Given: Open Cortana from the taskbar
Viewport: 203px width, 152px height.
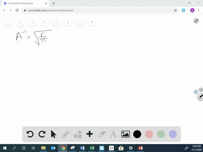Looking at the screenshot, I should click(x=24, y=148).
